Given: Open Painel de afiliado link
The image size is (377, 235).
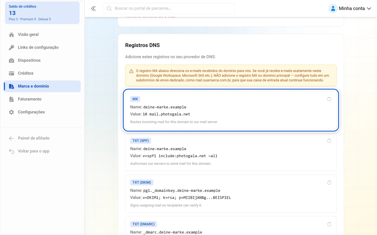Looking at the screenshot, I should (42, 138).
